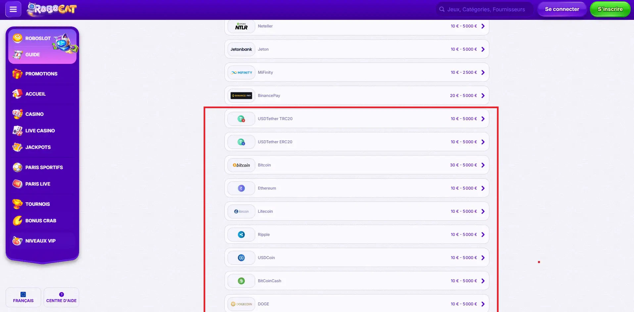This screenshot has height=312, width=634.
Task: Click the Bitcoin 30 € - 5000 € limit
Action: (463, 165)
